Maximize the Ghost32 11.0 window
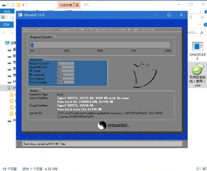 [x=169, y=15]
